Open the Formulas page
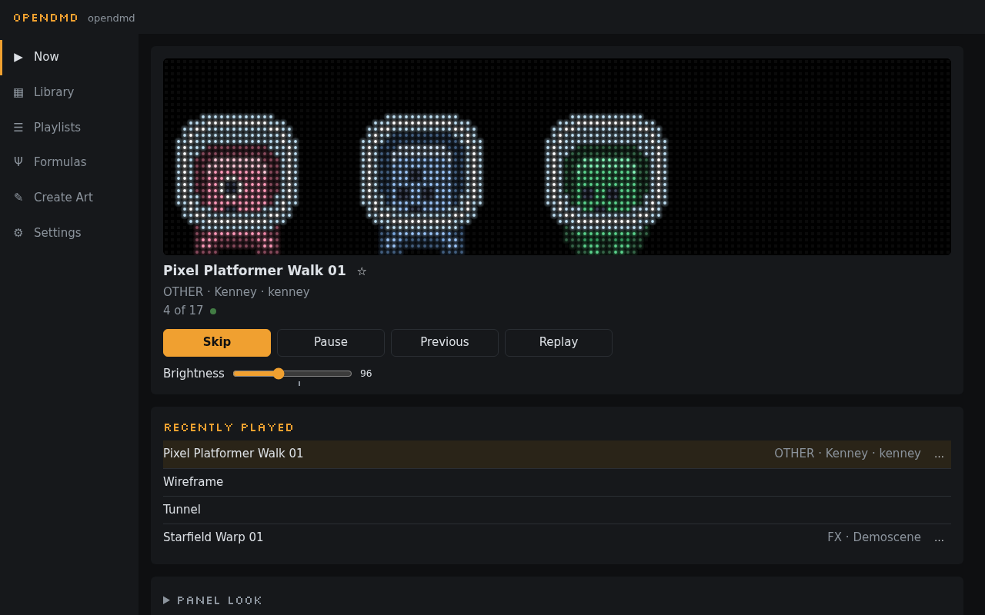Image resolution: width=985 pixels, height=615 pixels. tap(69, 162)
